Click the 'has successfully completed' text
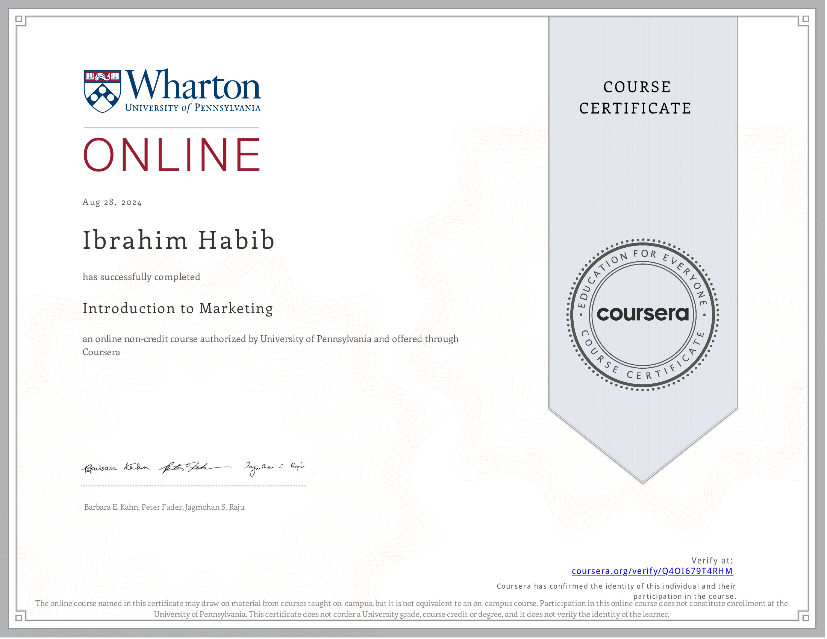This screenshot has width=827, height=639. (x=142, y=277)
